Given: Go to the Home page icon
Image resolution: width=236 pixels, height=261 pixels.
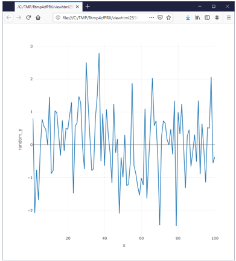Looking at the screenshot, I should 38,17.
